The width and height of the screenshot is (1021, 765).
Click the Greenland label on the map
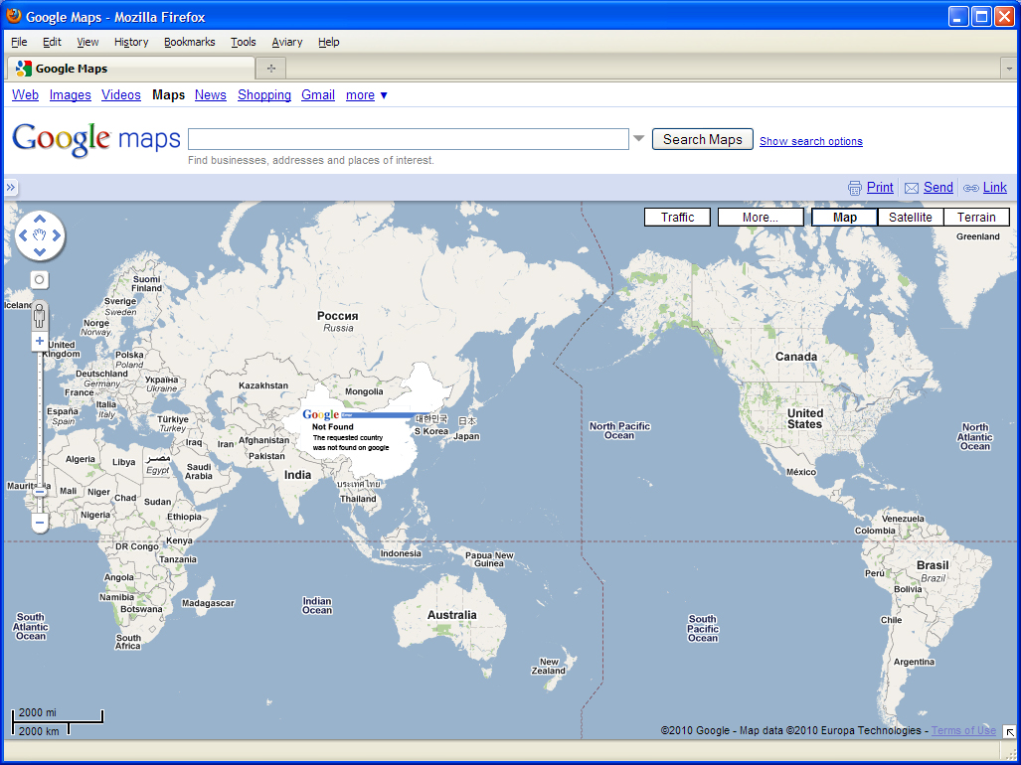click(977, 236)
